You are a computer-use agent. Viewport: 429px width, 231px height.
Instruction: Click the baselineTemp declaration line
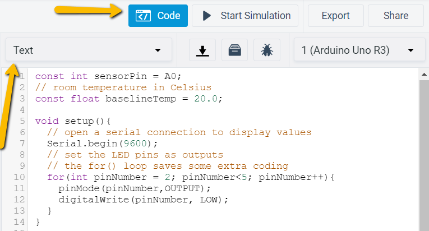(x=129, y=99)
